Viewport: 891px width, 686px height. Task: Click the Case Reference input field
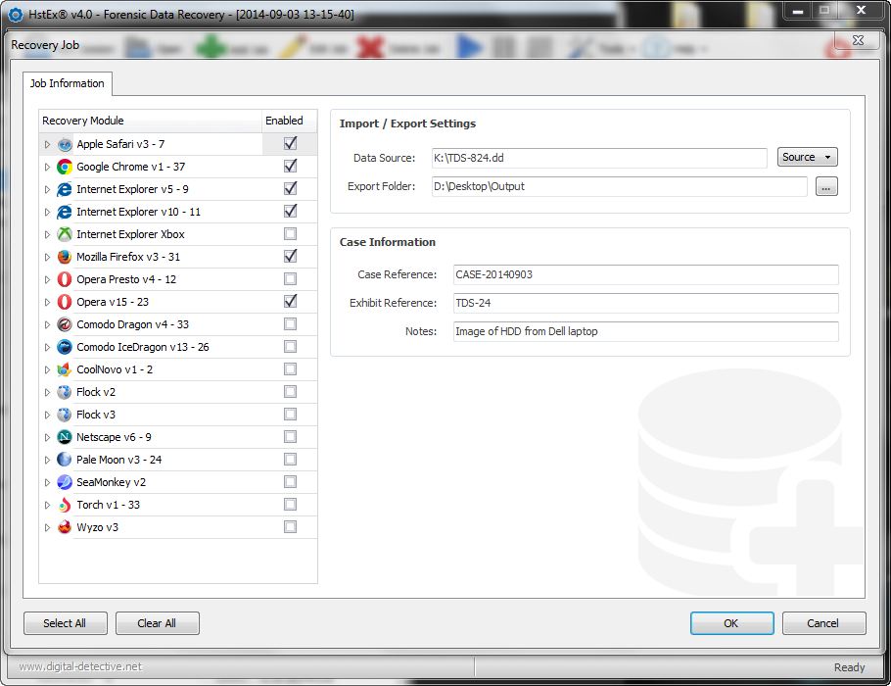(x=645, y=274)
